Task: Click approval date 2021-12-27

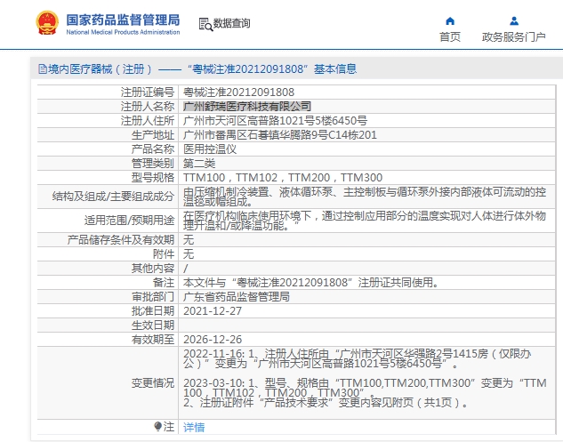Action: [x=213, y=311]
